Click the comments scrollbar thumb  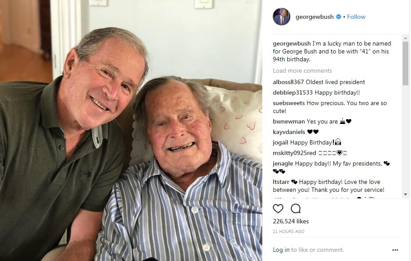click(x=405, y=63)
